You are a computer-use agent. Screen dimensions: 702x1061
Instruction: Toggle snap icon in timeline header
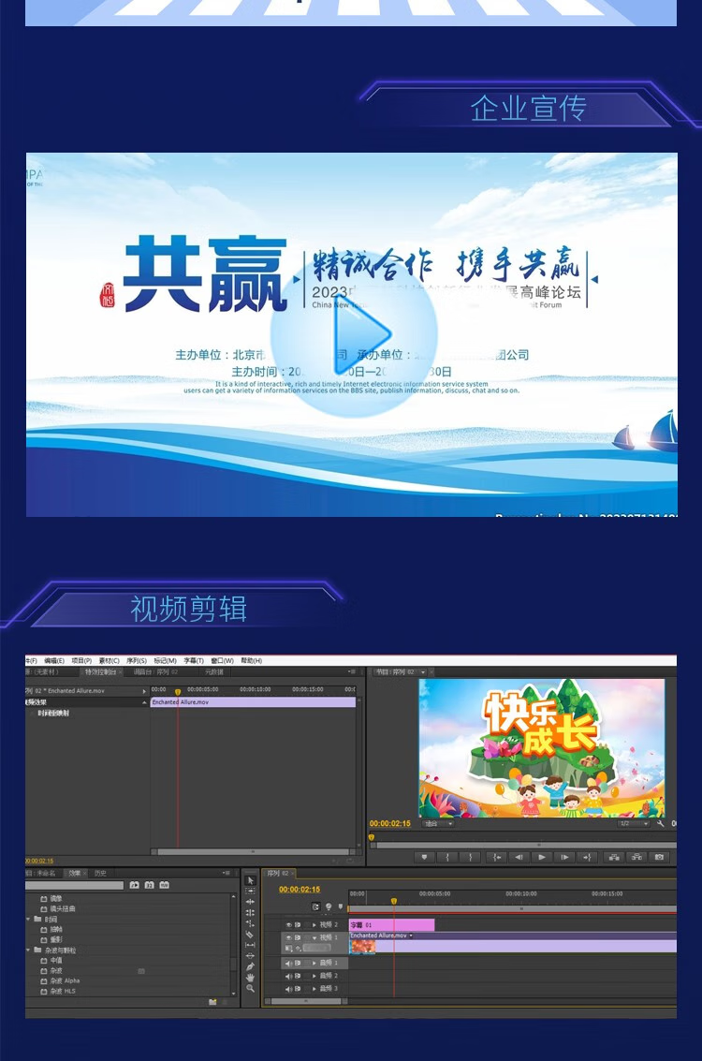click(315, 906)
